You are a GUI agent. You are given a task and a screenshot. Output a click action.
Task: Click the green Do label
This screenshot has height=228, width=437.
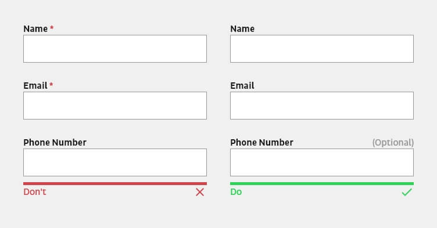pos(236,192)
